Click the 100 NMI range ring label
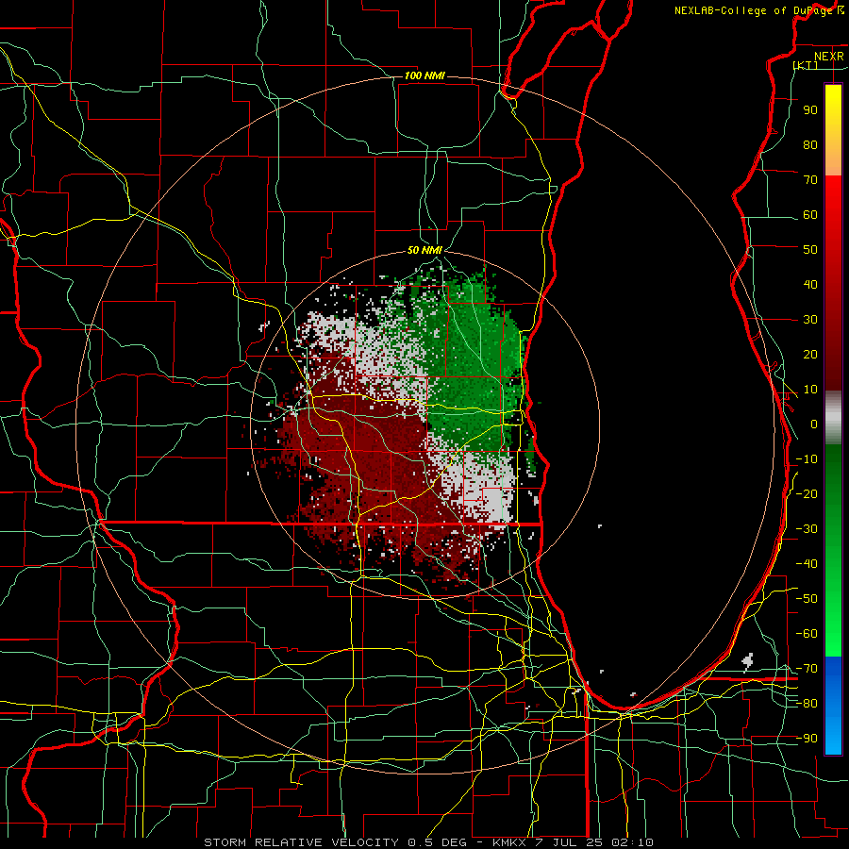The image size is (849, 849). tap(424, 75)
